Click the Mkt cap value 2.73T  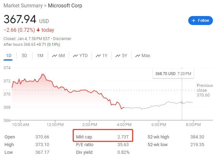tap(123, 137)
